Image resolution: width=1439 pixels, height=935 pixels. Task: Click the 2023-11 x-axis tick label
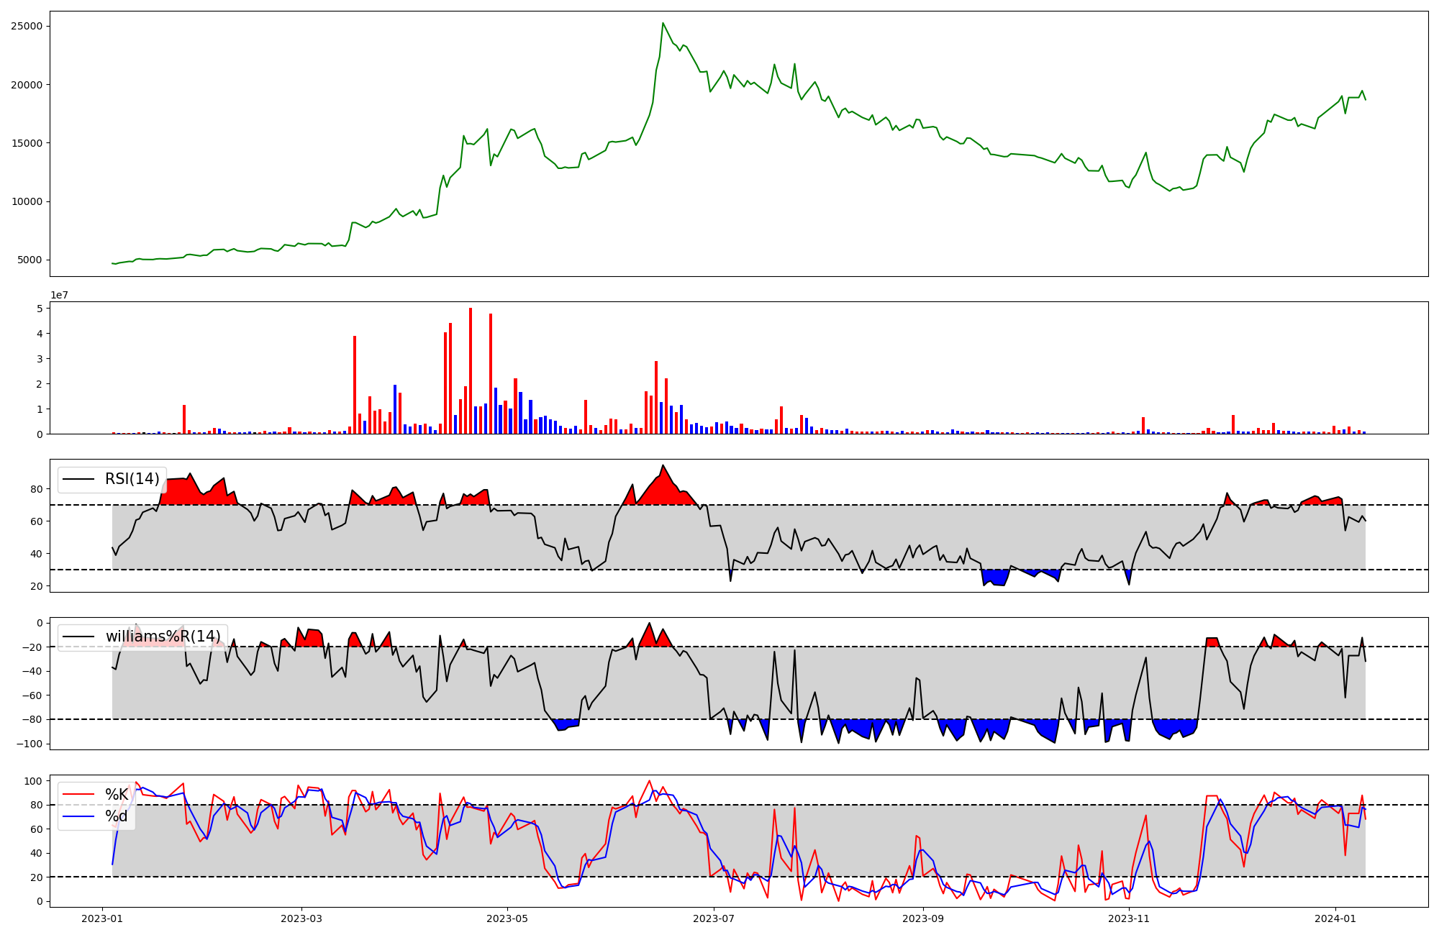tap(1129, 918)
